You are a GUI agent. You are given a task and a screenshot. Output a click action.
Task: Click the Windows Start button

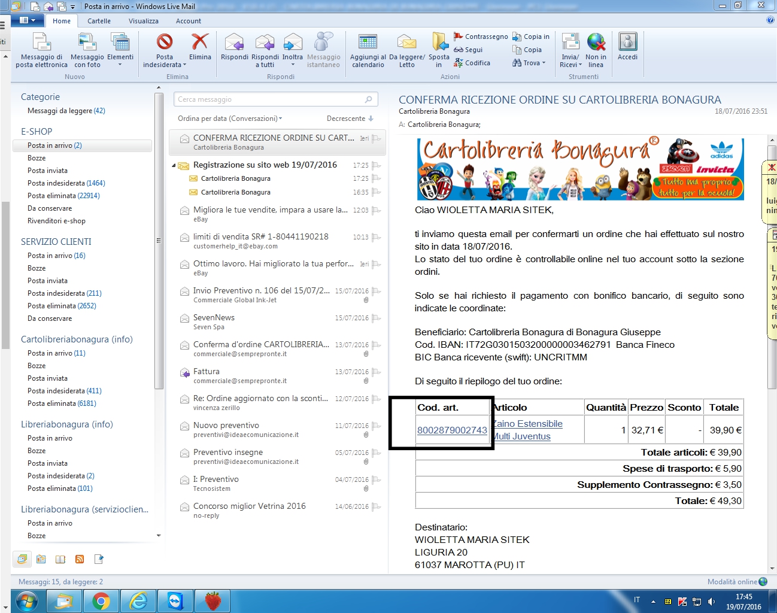click(27, 600)
